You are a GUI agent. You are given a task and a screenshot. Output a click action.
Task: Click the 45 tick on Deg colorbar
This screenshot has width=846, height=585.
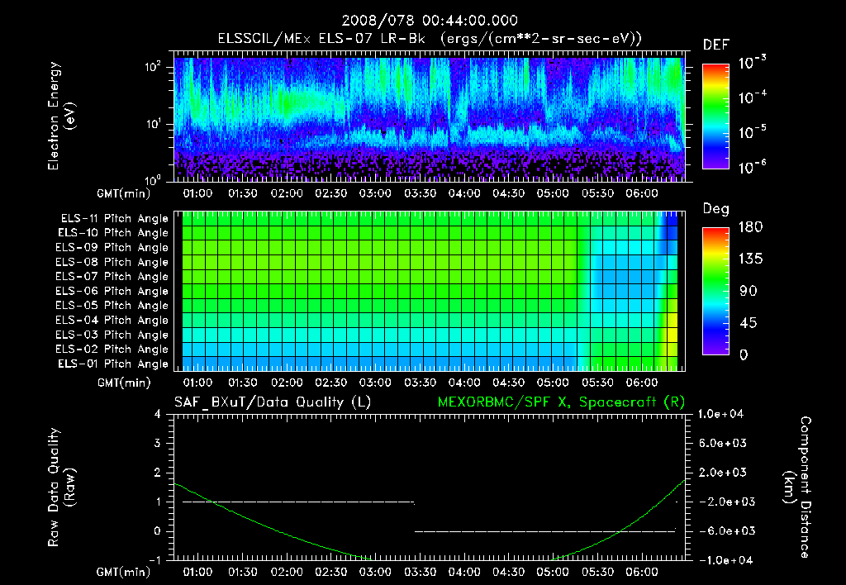tap(749, 323)
